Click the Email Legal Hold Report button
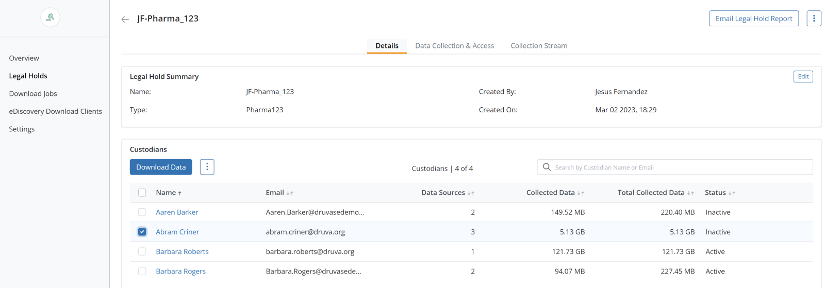This screenshot has height=288, width=825. click(753, 19)
